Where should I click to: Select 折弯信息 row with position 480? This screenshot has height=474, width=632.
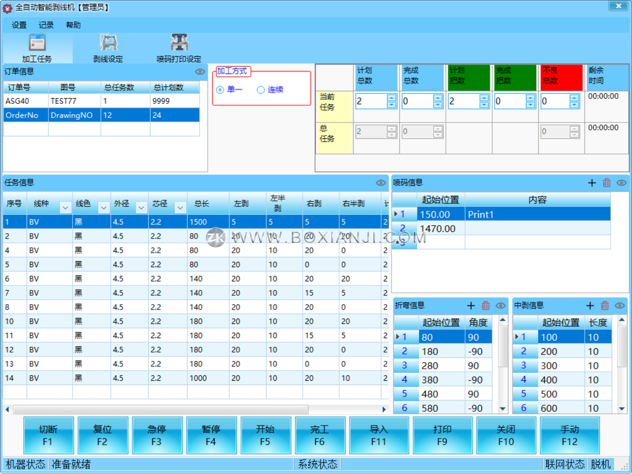pos(443,394)
